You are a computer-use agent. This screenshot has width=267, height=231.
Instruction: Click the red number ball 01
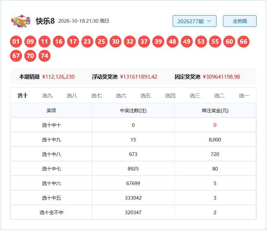(x=16, y=41)
